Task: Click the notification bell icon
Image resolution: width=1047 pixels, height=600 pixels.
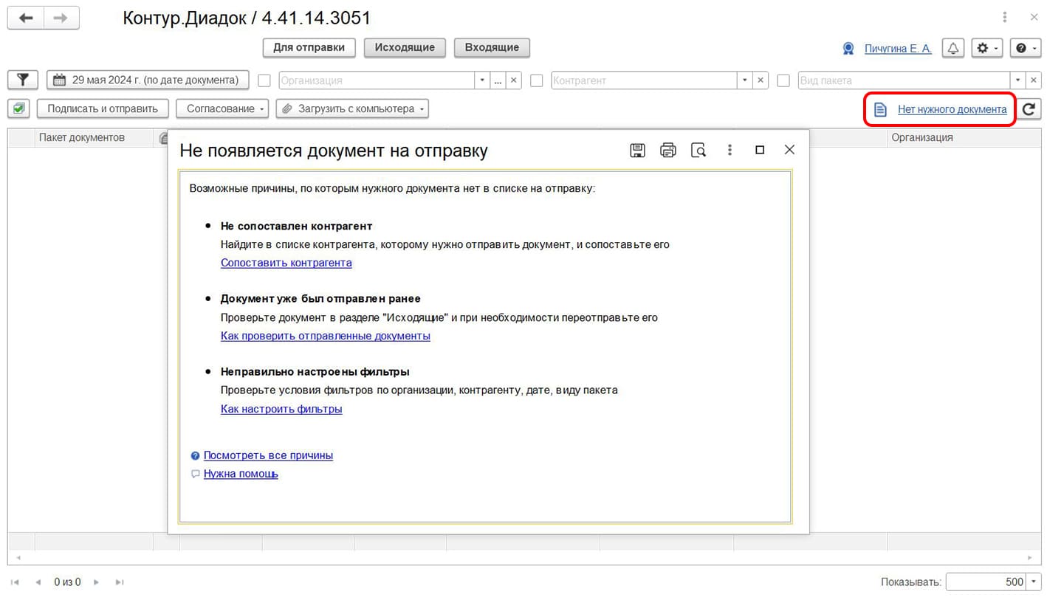Action: point(953,48)
